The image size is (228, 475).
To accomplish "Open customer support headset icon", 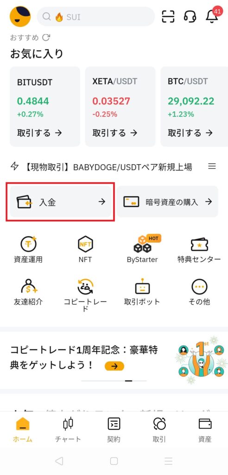I will 190,16.
